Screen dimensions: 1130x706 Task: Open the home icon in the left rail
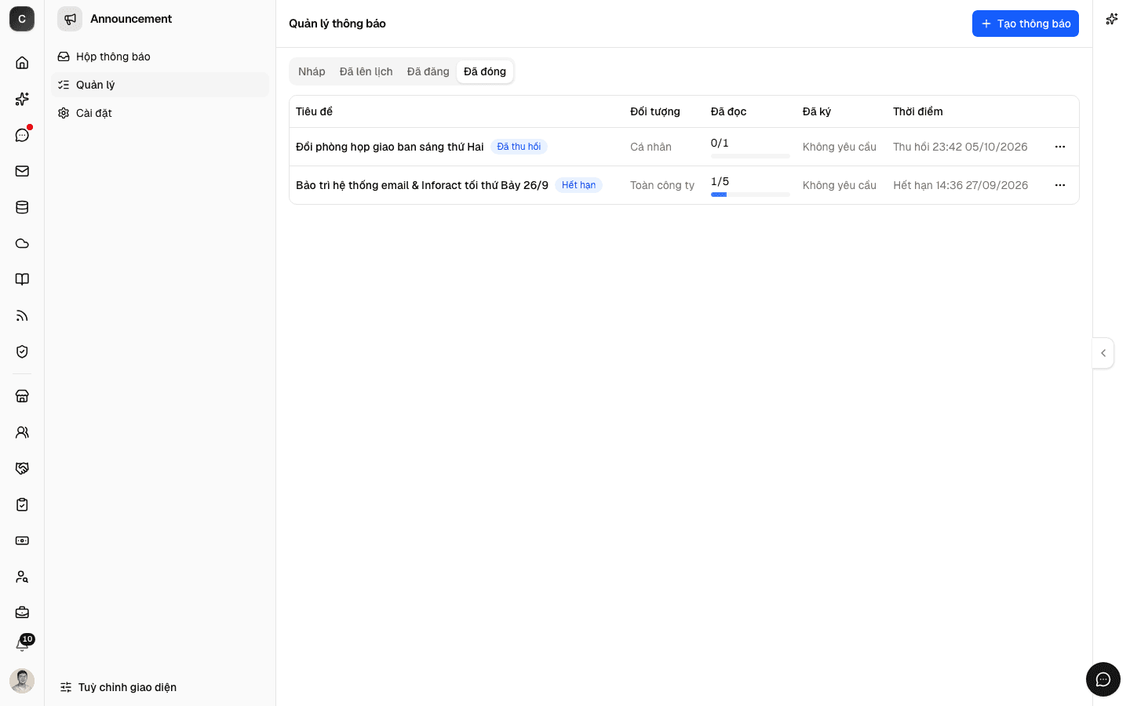pos(22,63)
